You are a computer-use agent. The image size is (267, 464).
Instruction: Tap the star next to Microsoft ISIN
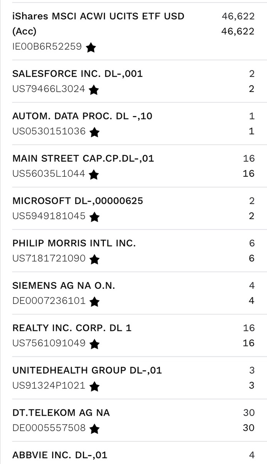pos(95,217)
